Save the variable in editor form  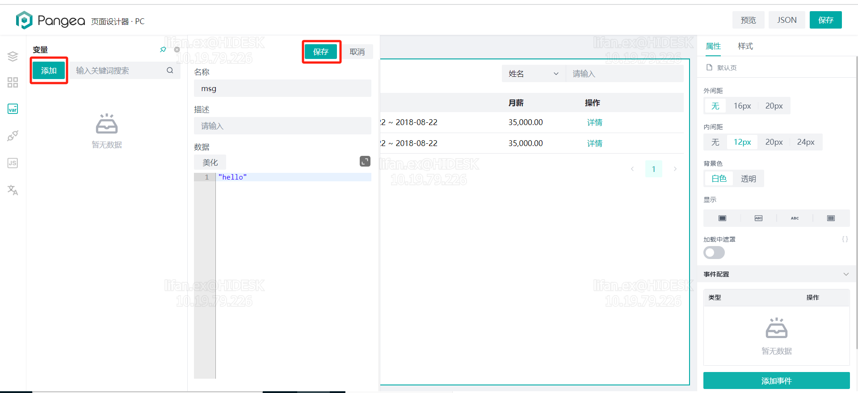click(320, 52)
